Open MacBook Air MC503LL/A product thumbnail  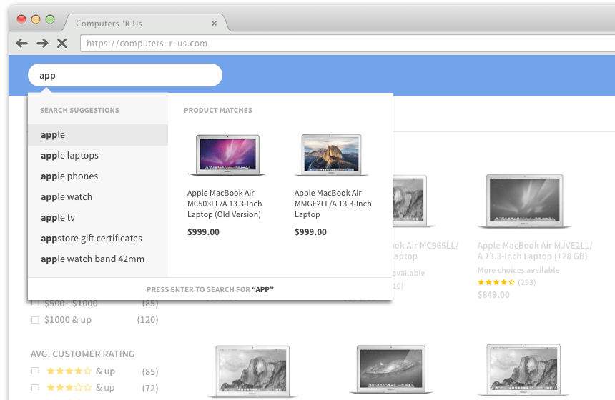coord(227,155)
